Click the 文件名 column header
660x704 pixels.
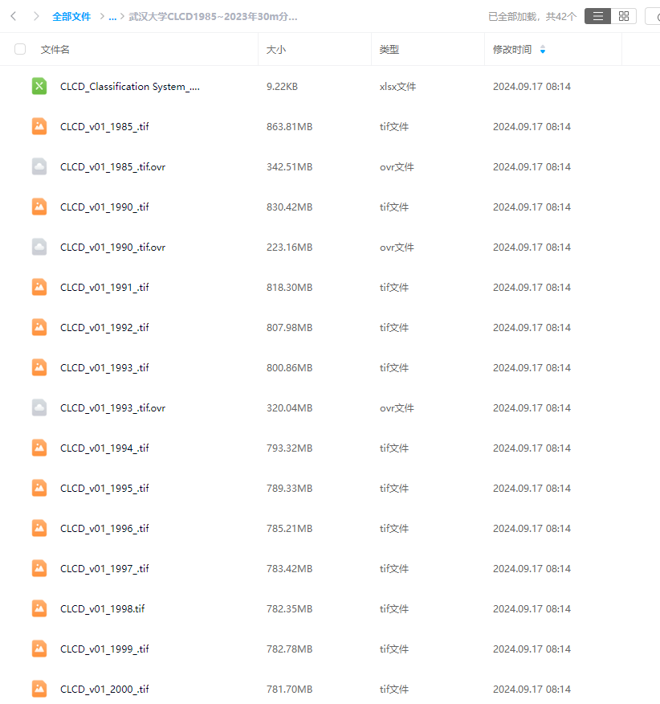point(55,50)
